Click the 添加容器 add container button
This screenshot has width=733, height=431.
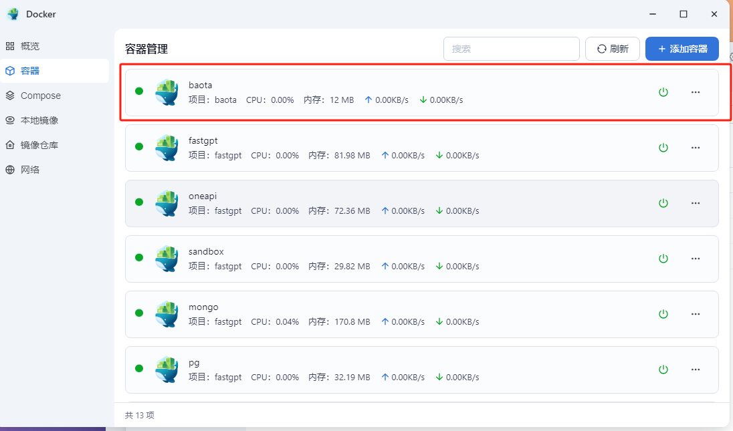(682, 49)
